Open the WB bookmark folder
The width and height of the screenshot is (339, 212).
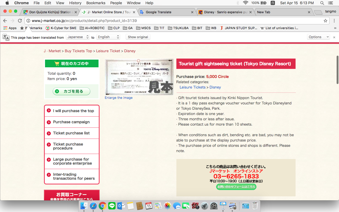pos(211,28)
